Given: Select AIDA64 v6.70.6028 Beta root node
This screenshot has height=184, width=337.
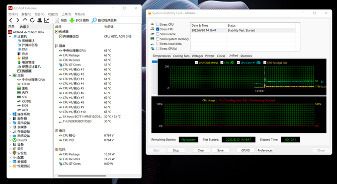Looking at the screenshot, I should coord(26,32).
